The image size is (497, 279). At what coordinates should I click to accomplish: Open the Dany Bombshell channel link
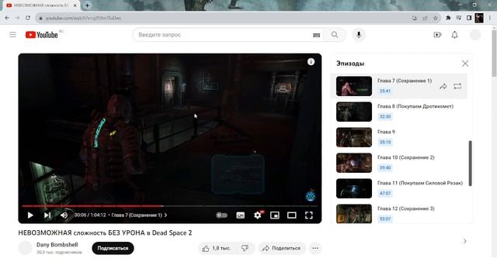57,245
